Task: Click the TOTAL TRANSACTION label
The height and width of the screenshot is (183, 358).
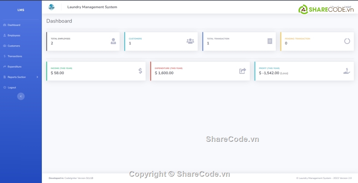Action: [x=218, y=39]
